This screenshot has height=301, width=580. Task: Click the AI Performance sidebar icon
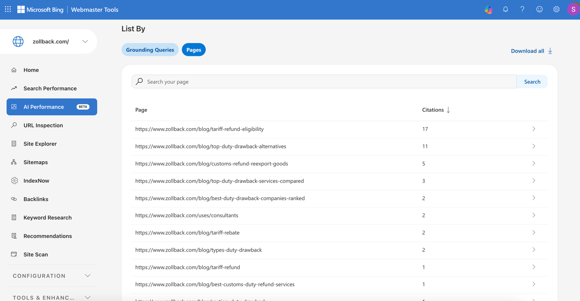point(14,107)
